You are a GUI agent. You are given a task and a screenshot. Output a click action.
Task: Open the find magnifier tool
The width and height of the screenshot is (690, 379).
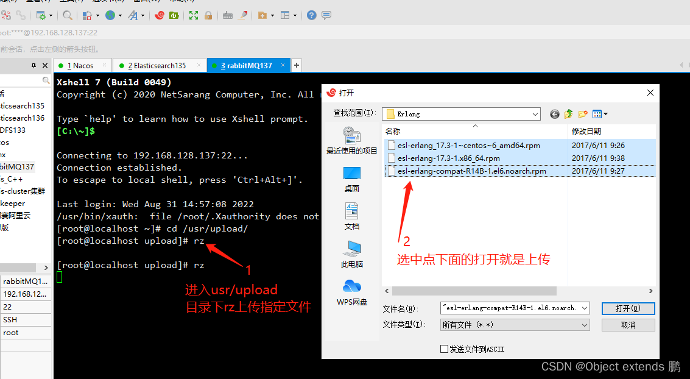click(68, 15)
